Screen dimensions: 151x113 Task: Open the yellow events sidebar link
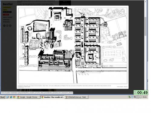click(x=5, y=10)
